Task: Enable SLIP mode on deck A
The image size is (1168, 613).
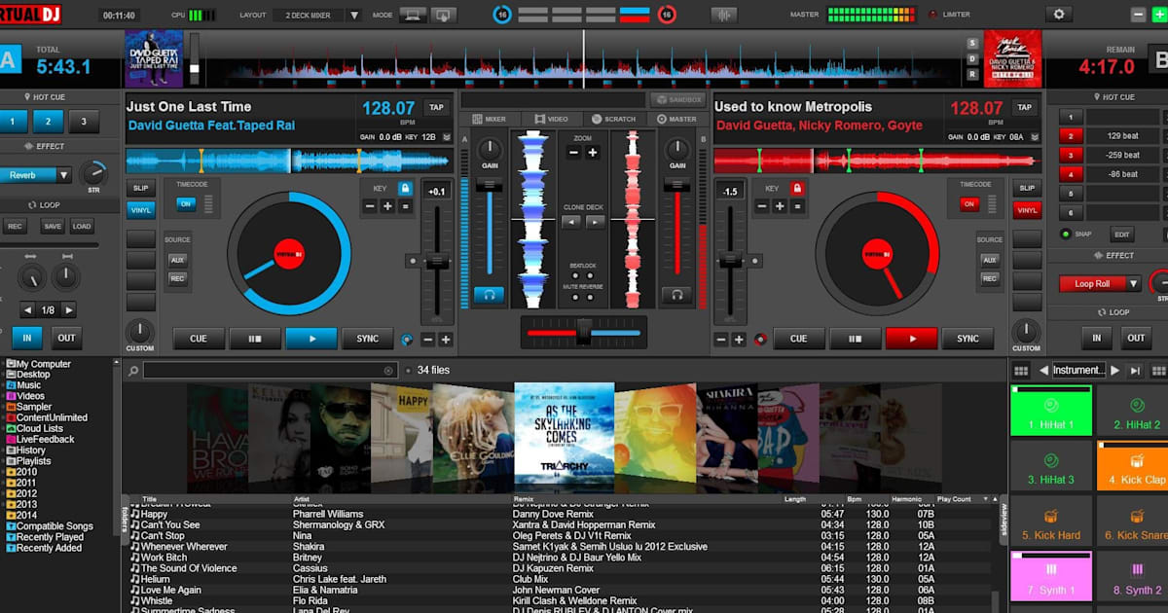Action: (140, 188)
